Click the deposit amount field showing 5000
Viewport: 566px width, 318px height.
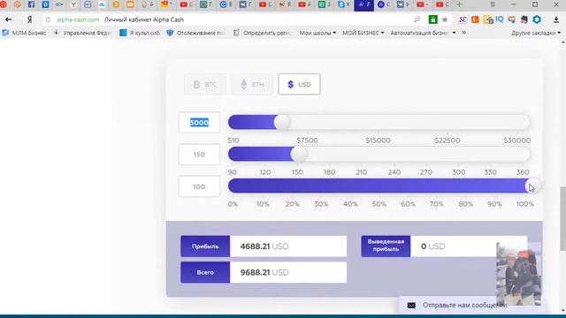click(199, 123)
